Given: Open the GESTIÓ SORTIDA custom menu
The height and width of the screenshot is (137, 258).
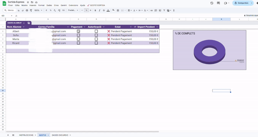Looking at the screenshot, I should coord(96,5).
